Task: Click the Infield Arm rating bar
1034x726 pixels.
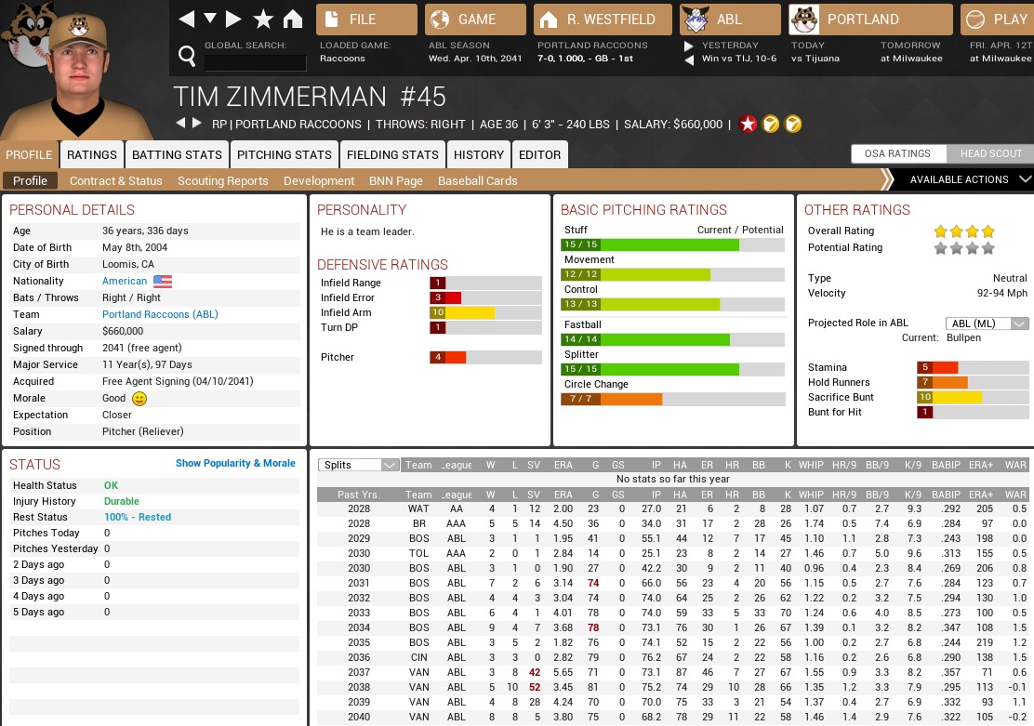Action: pyautogui.click(x=485, y=312)
